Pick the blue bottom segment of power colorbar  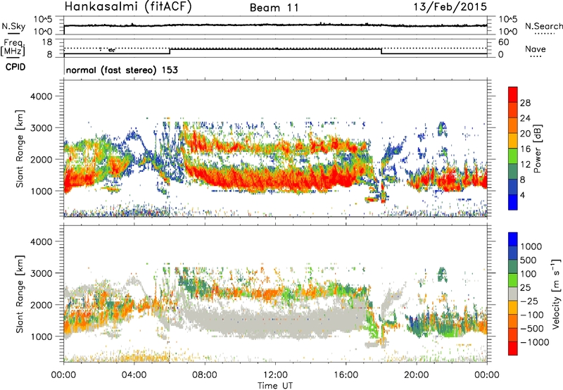click(513, 203)
